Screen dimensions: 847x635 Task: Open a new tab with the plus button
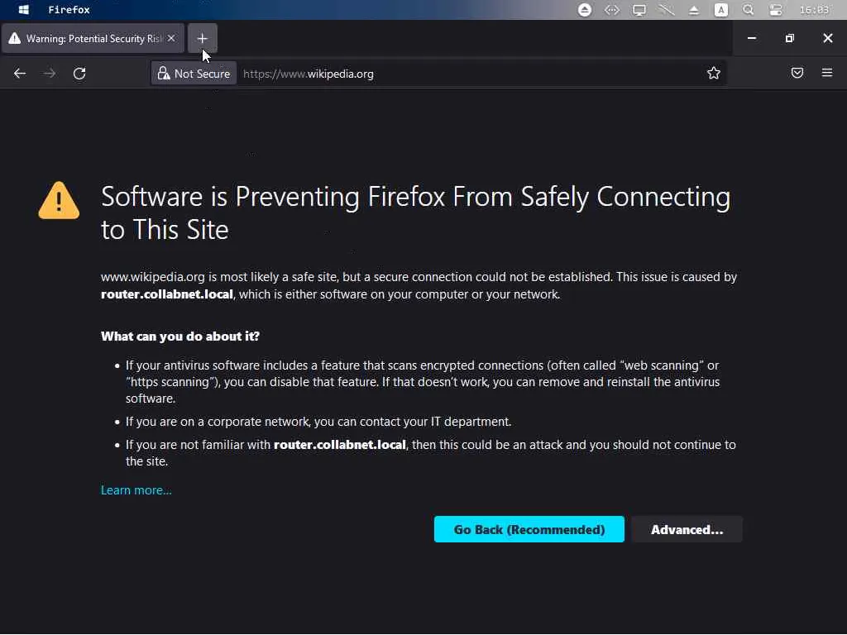(x=203, y=38)
